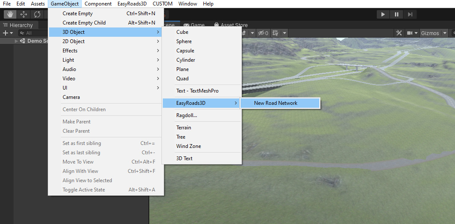The width and height of the screenshot is (455, 224).
Task: Create a Cube object
Action: coord(202,32)
